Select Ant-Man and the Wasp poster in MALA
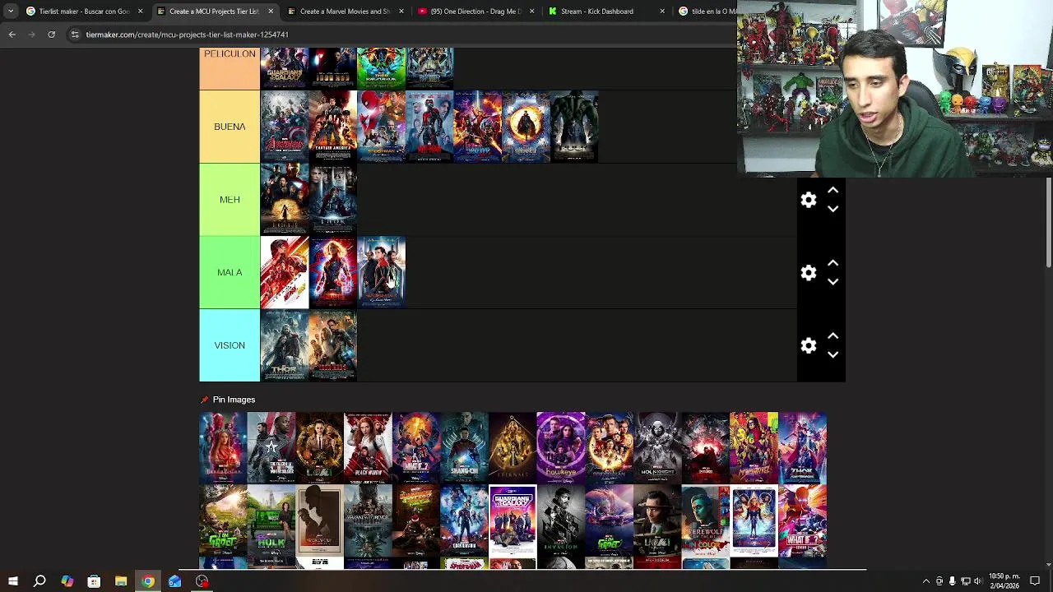This screenshot has width=1053, height=592. coord(285,272)
